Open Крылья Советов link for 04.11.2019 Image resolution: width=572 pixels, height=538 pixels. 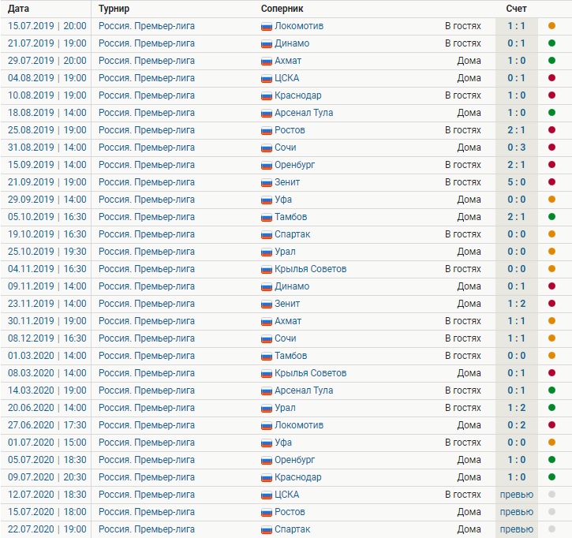tap(310, 269)
